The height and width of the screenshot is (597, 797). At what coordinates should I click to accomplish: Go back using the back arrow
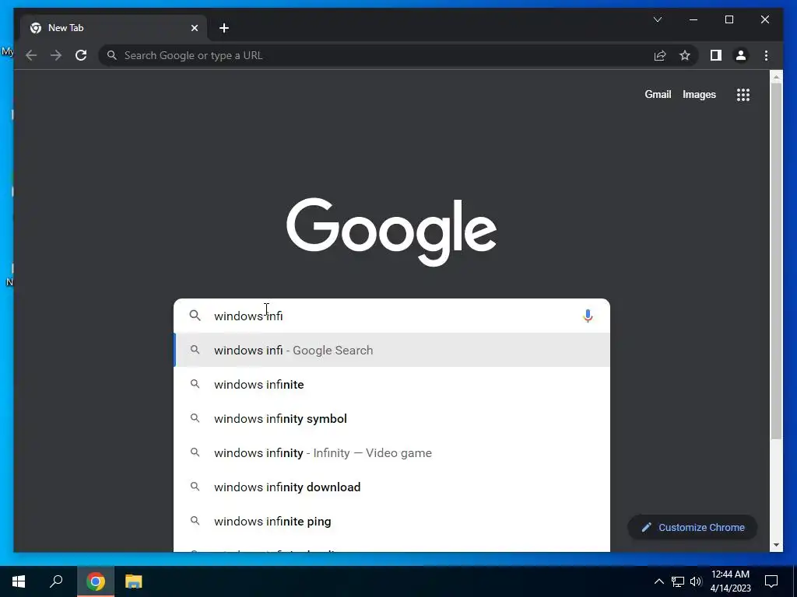[31, 55]
